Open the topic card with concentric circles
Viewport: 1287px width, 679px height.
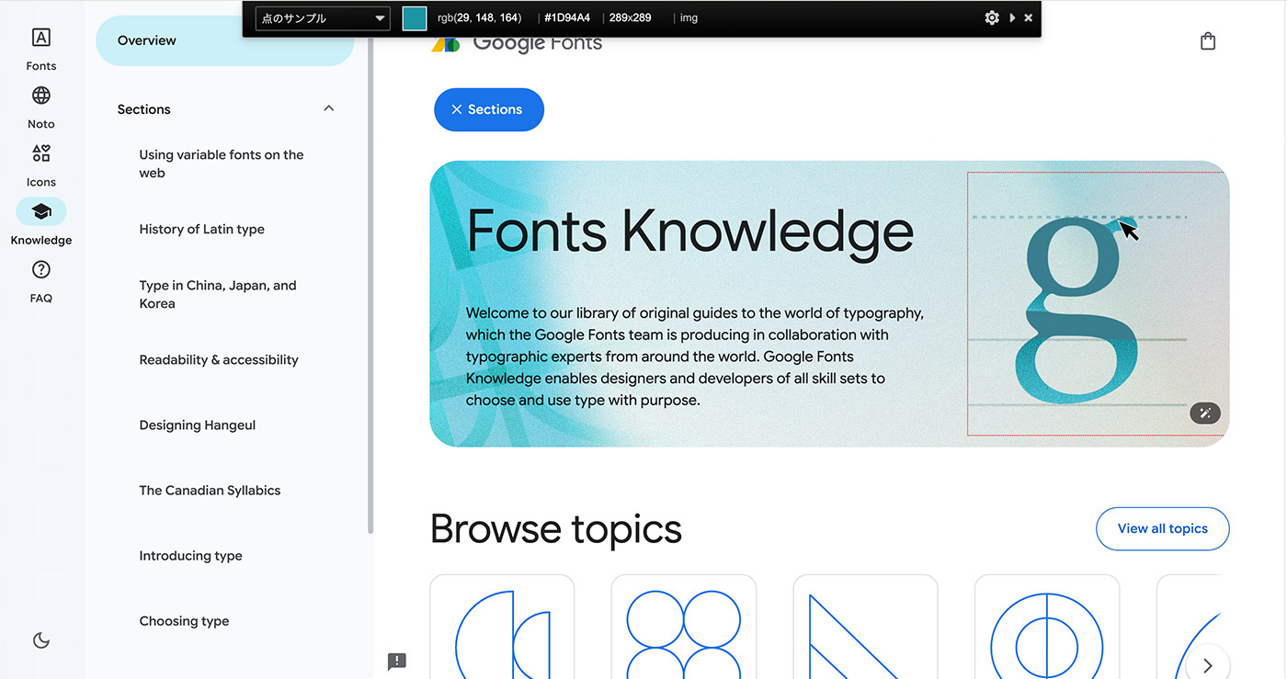point(1047,627)
